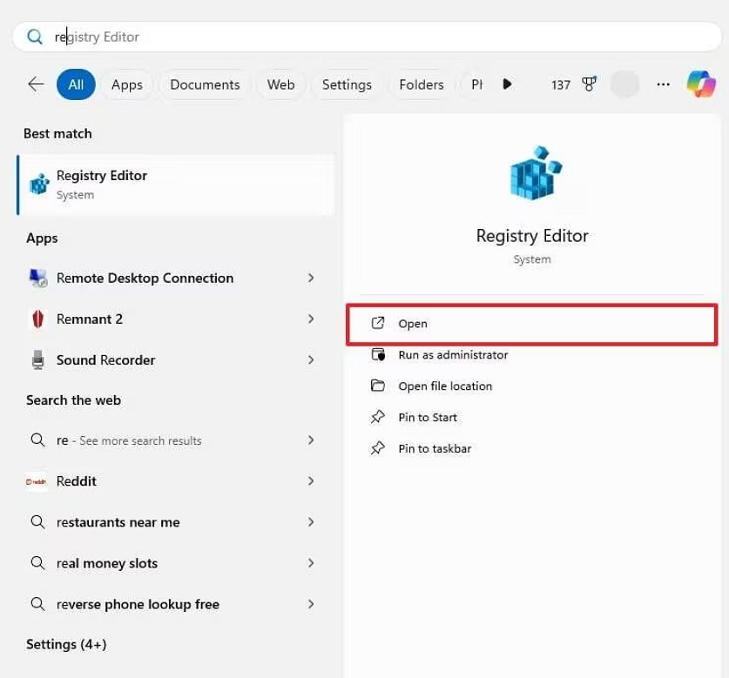Viewport: 729px width, 678px height.
Task: Expand 're' web search chevron
Action: pyautogui.click(x=311, y=440)
